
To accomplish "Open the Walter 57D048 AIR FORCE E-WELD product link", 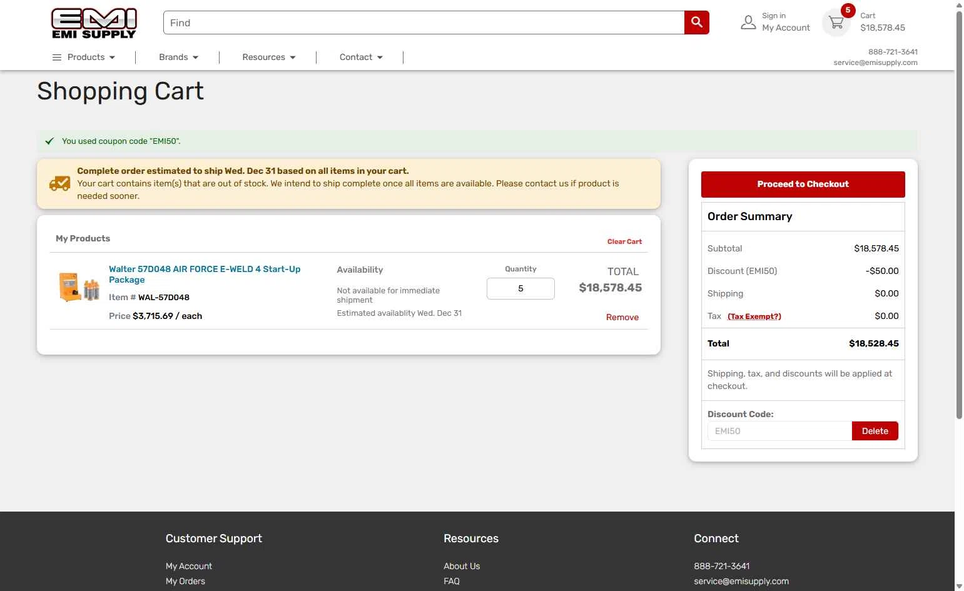I will 205,274.
